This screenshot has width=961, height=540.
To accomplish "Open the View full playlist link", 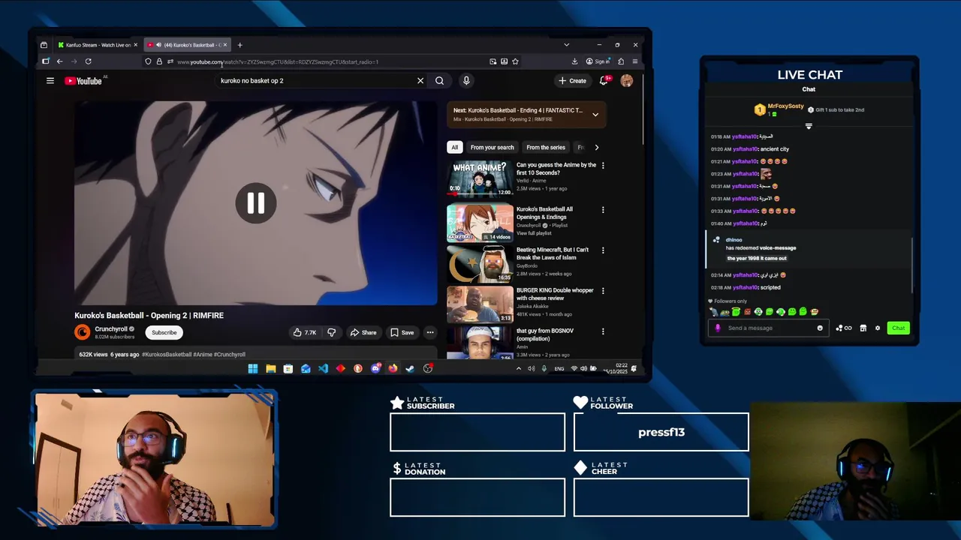I will (x=534, y=233).
